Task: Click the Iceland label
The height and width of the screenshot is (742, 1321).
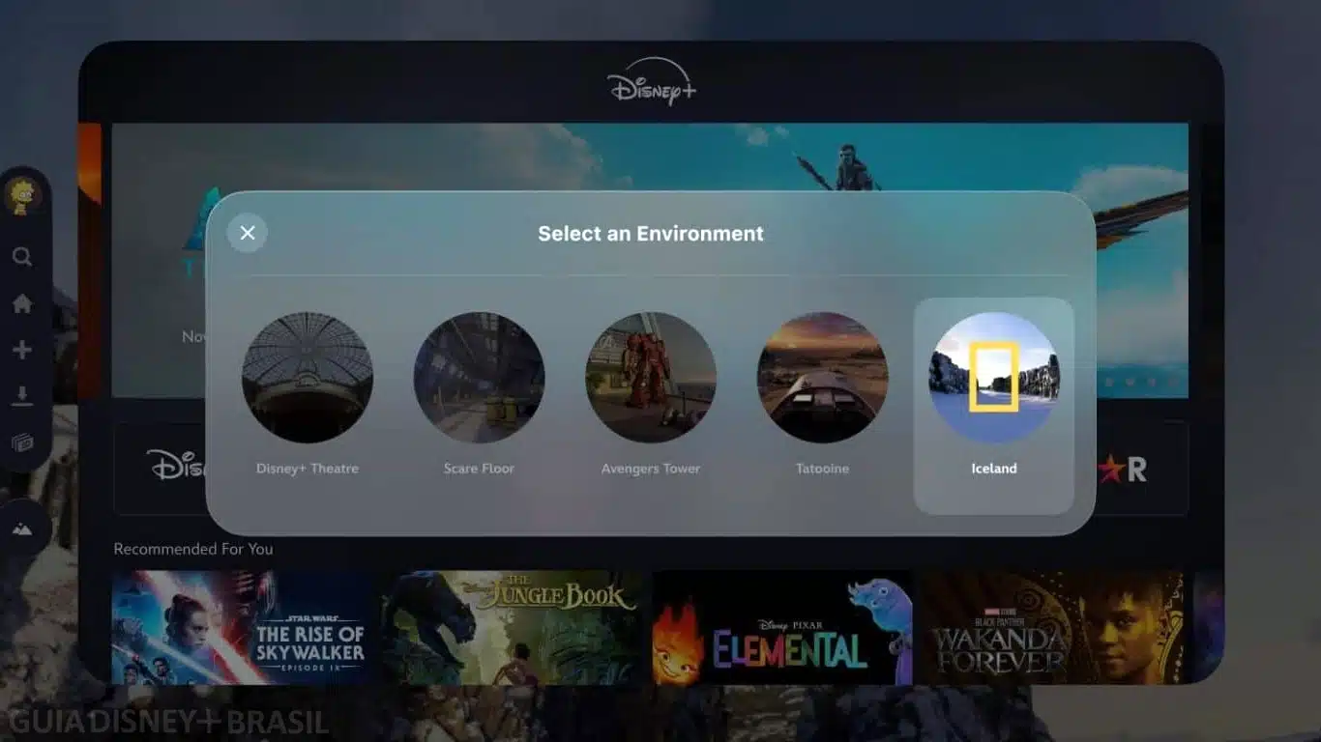Action: click(994, 469)
